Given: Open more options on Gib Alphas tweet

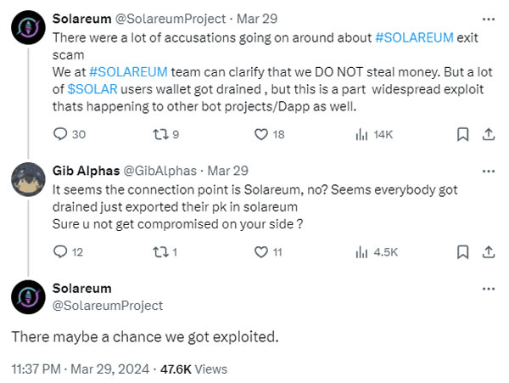Looking at the screenshot, I should 488,169.
